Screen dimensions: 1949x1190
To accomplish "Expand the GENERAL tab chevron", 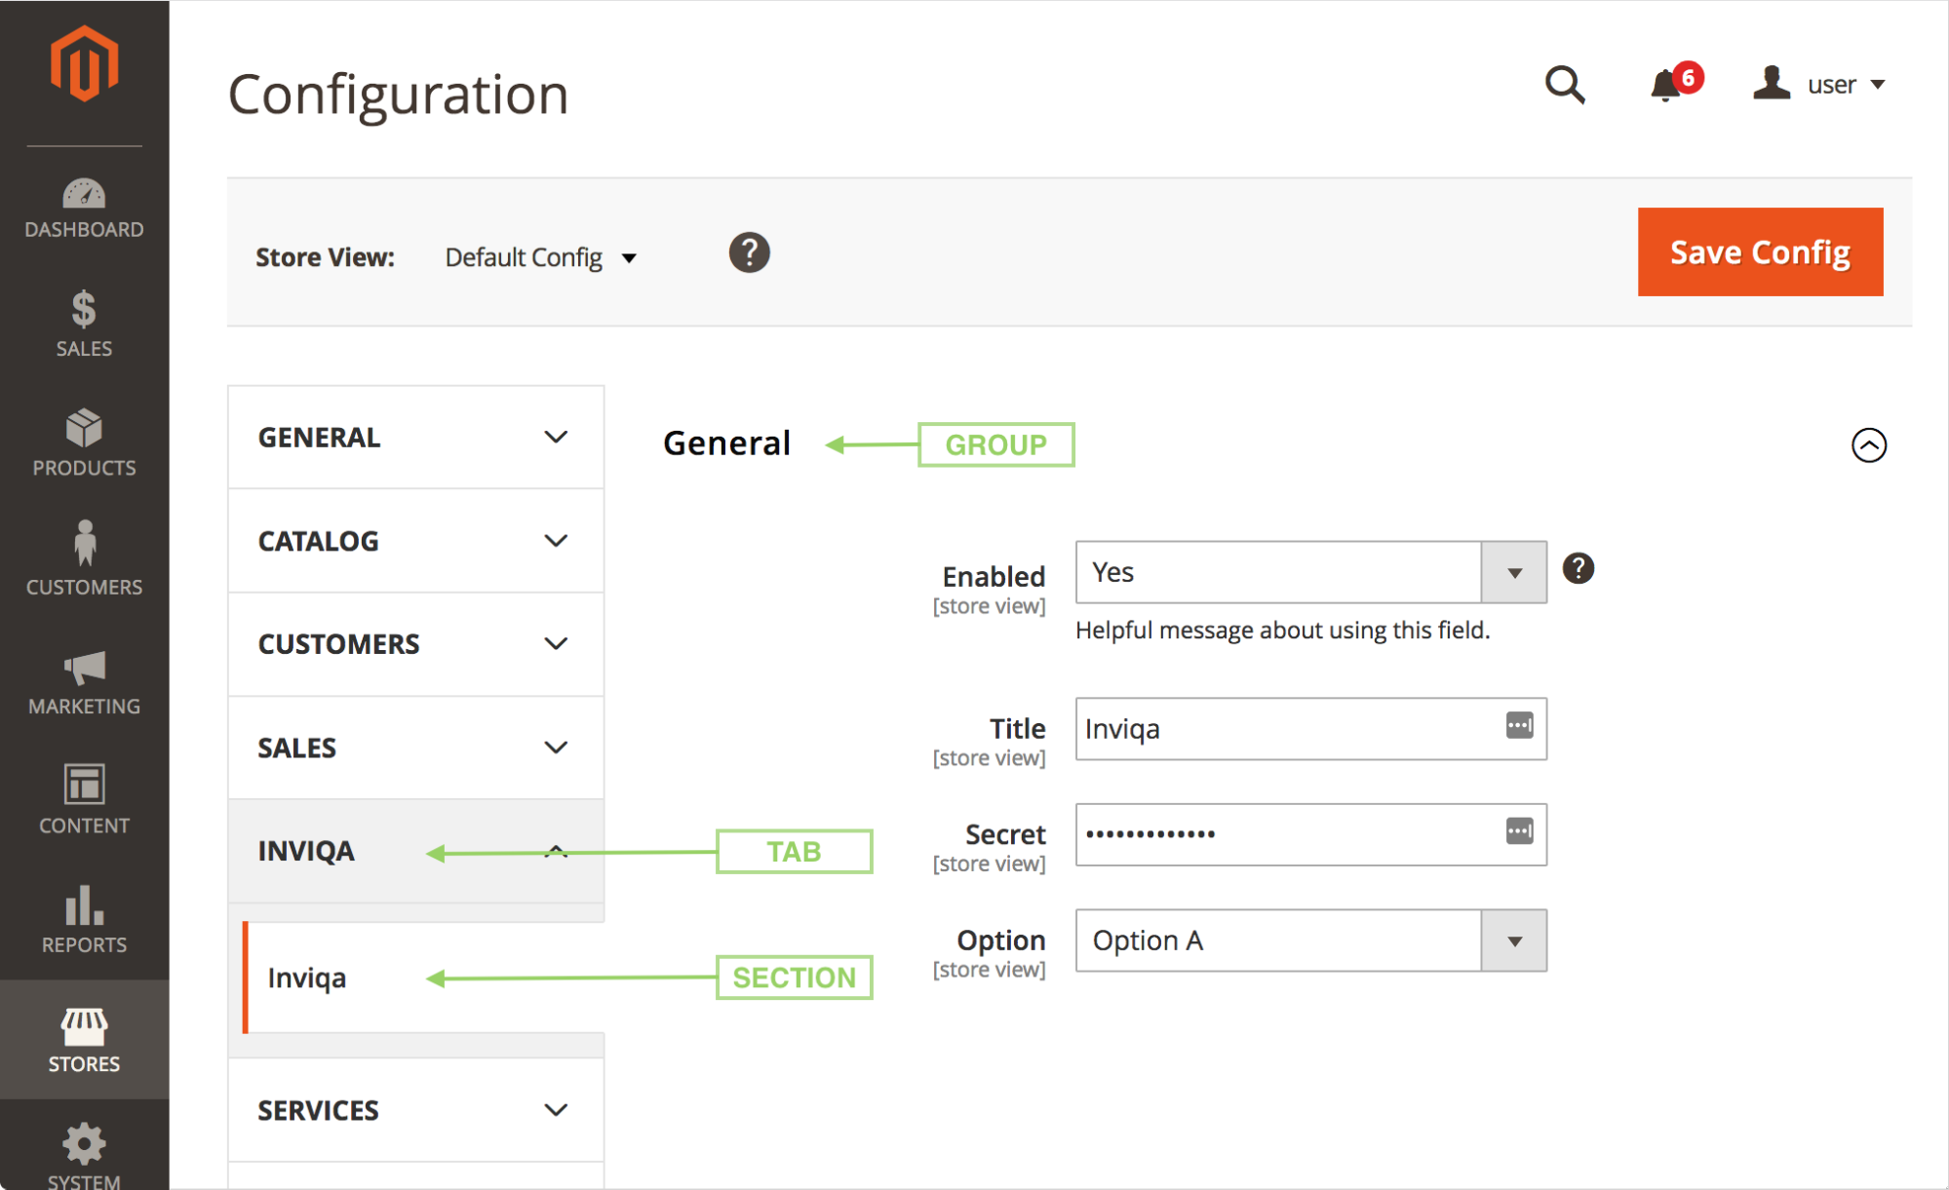I will [x=556, y=438].
